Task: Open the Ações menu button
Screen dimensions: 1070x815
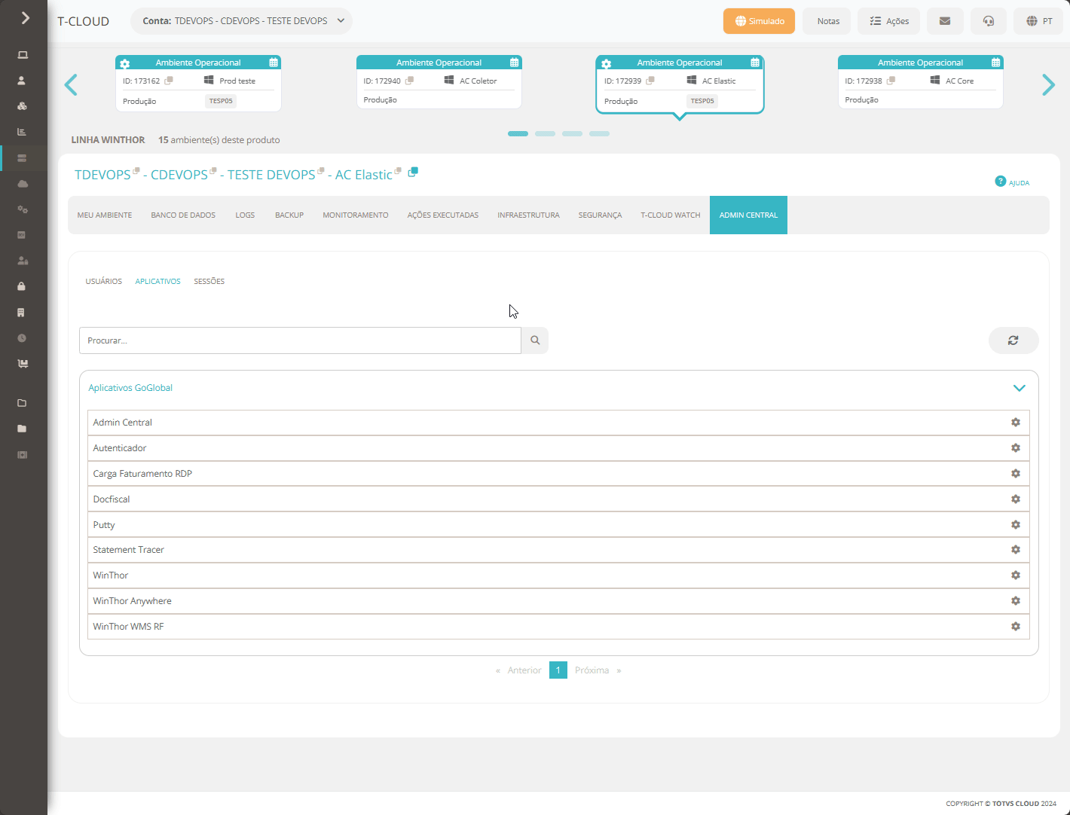Action: coord(888,21)
